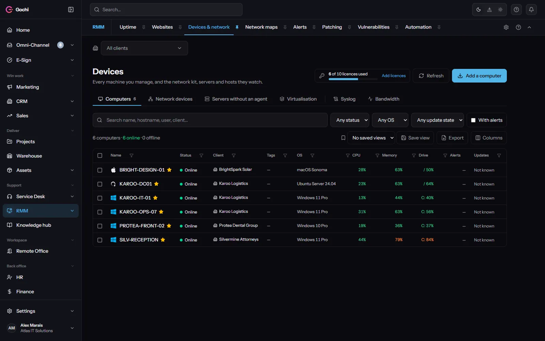545x341 pixels.
Task: Filter the Client column
Action: coord(234,155)
